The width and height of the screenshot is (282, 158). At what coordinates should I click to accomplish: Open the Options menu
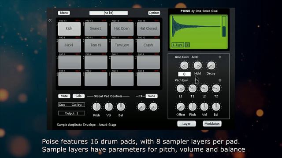click(x=154, y=13)
